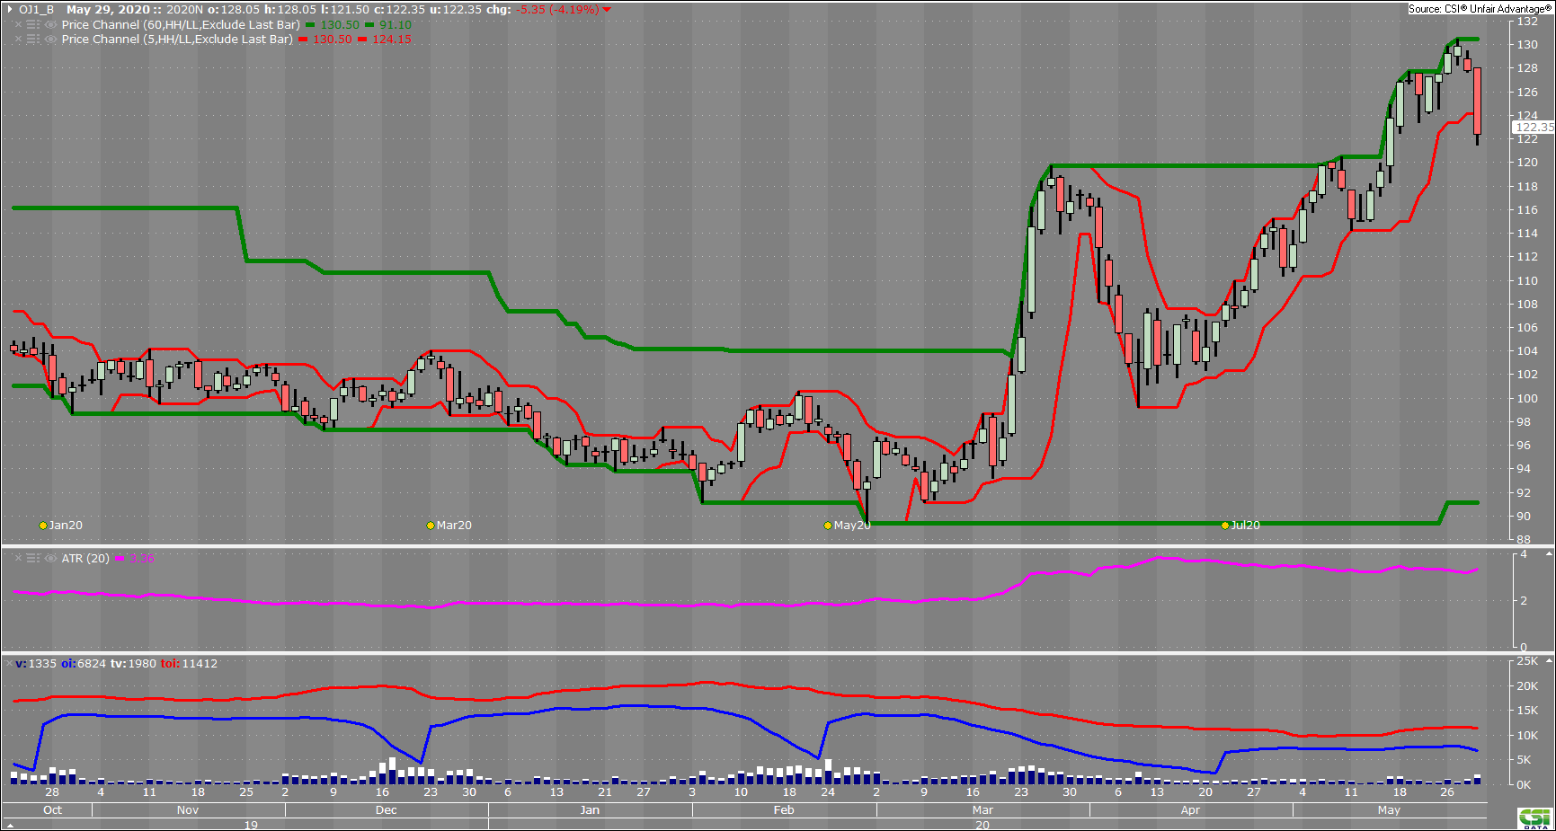
Task: Click the red upper-band swatch before 130.50
Action: point(303,40)
